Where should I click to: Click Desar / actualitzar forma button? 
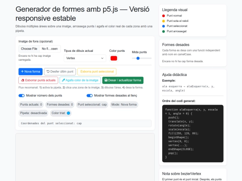tap(123, 80)
